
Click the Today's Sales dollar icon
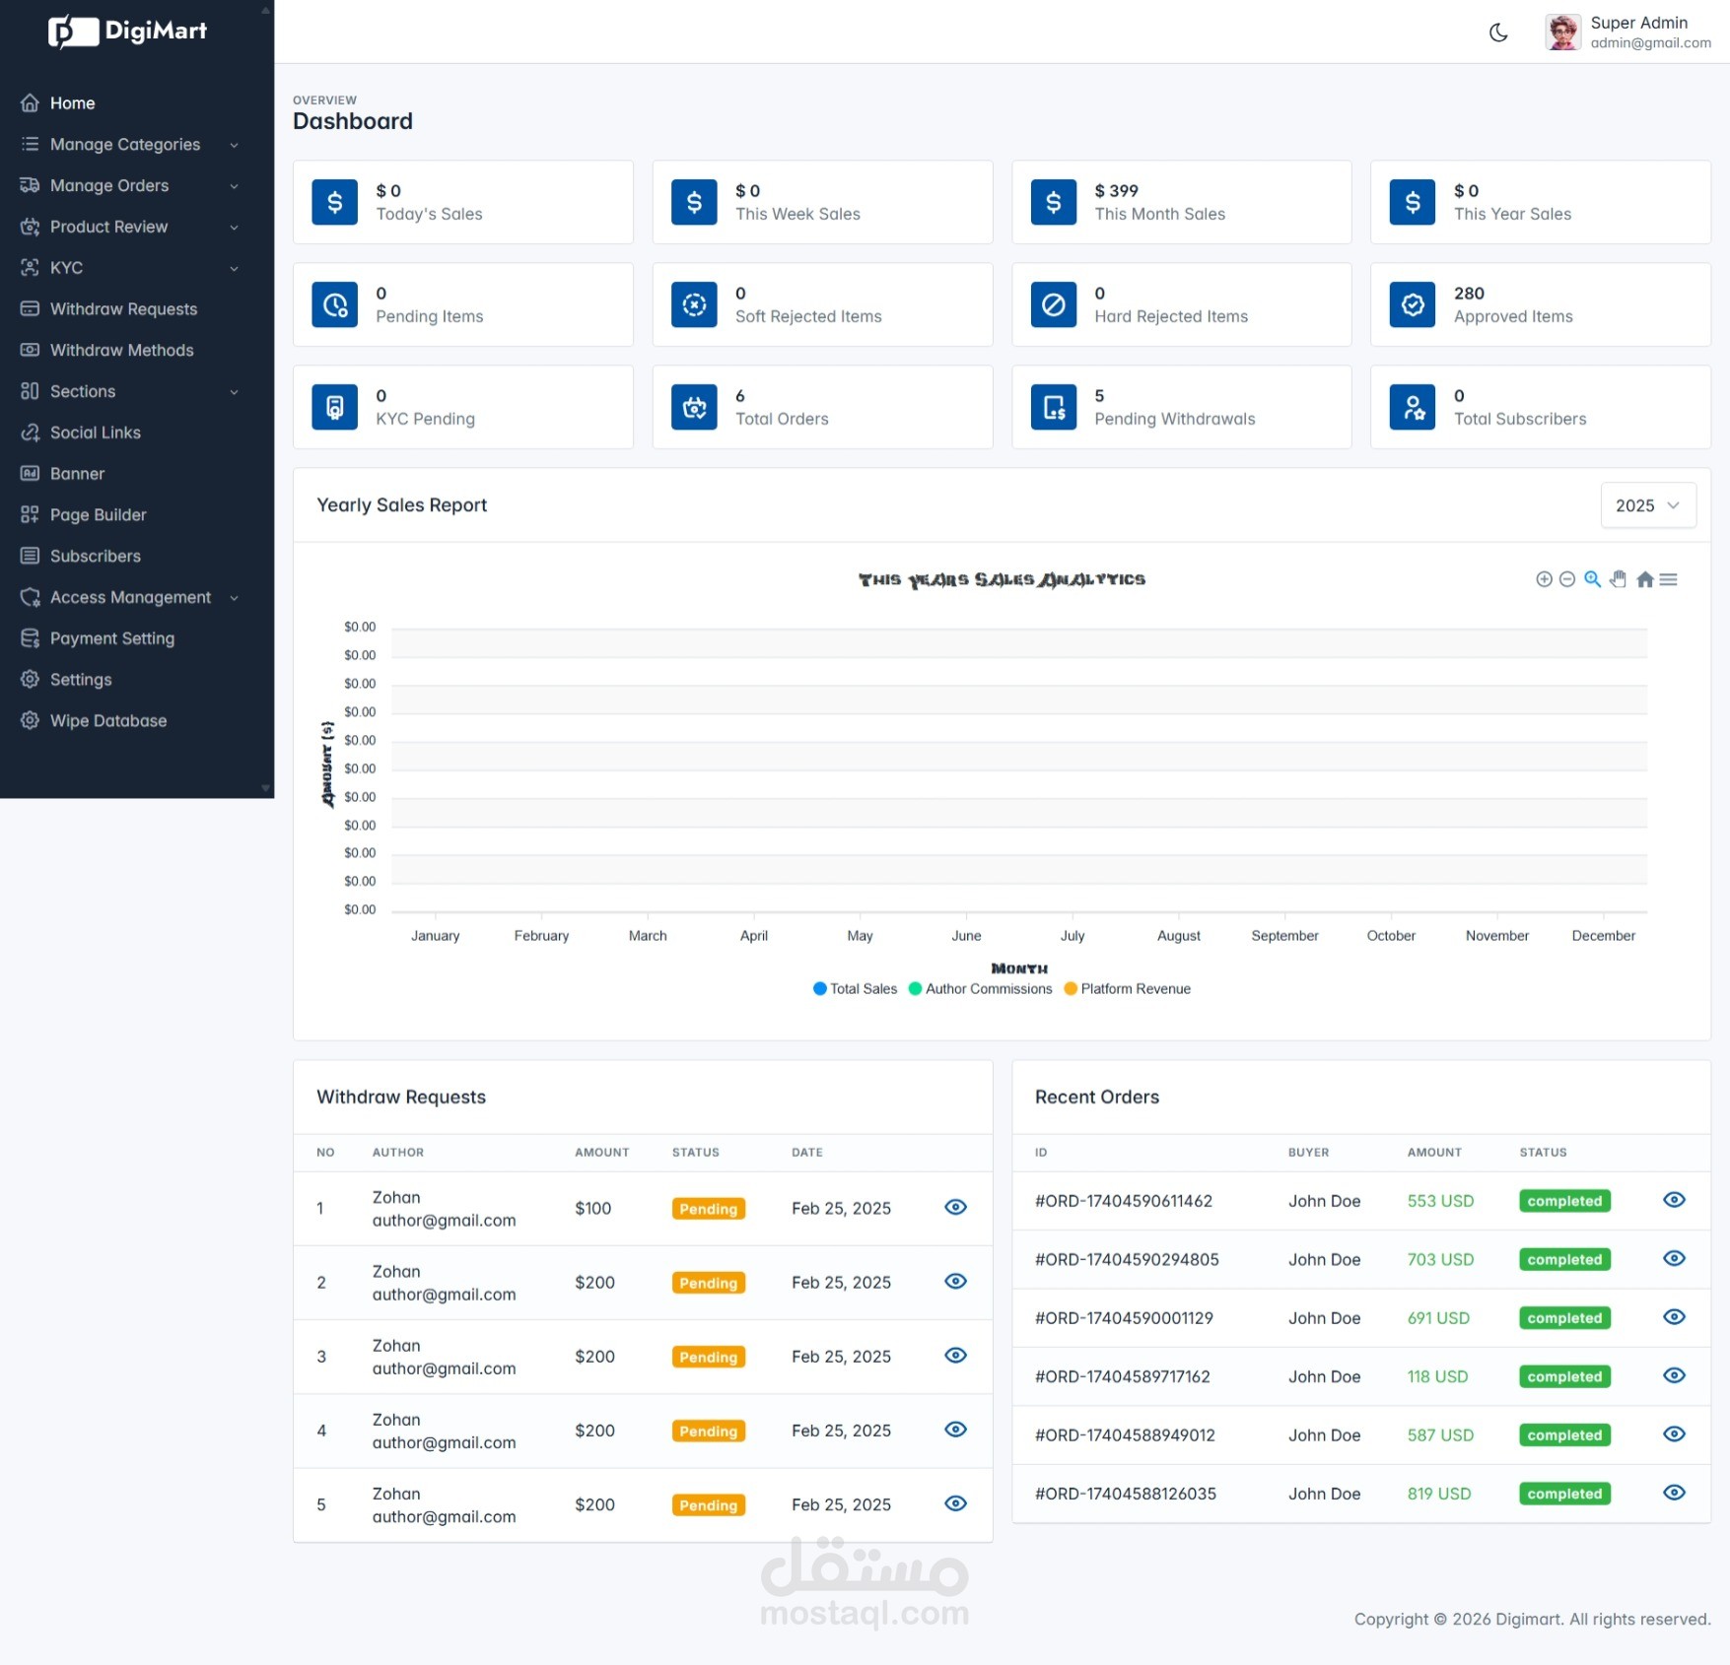click(x=335, y=203)
